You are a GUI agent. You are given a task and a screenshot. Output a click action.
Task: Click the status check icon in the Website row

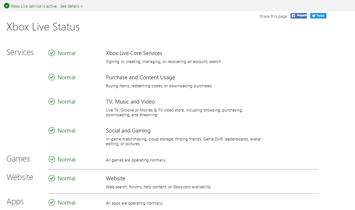52,178
